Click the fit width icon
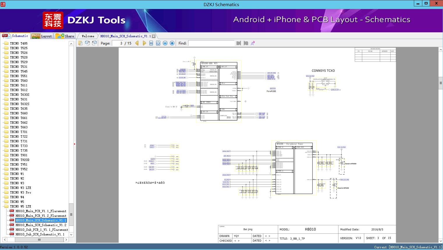This screenshot has height=250, width=443. 151,43
